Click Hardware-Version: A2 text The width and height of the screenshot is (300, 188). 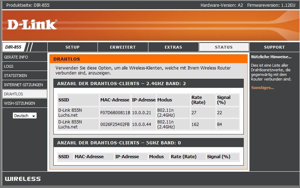(x=222, y=5)
